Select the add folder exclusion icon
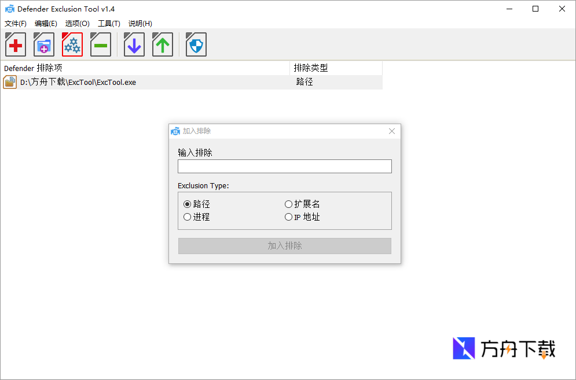 coord(43,44)
